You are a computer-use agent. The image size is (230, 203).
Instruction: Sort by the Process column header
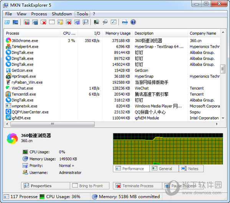tap(32, 33)
